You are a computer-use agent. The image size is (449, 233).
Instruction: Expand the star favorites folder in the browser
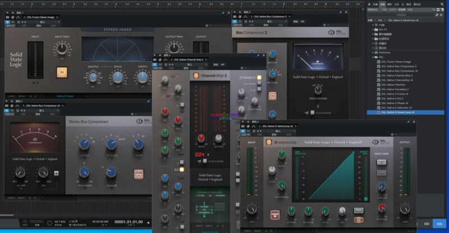[x=373, y=43]
